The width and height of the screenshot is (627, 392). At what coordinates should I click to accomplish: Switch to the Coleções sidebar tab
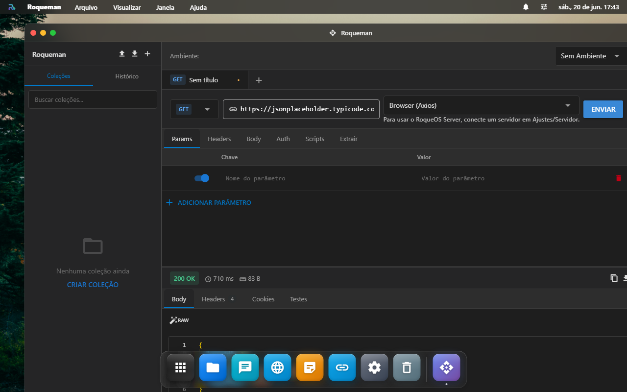pyautogui.click(x=59, y=76)
